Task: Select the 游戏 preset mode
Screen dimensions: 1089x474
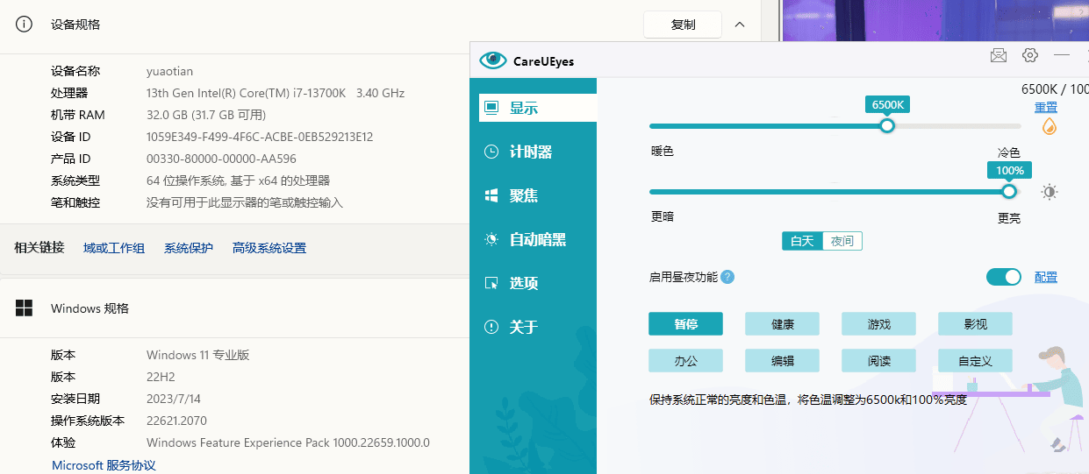Action: (x=878, y=324)
